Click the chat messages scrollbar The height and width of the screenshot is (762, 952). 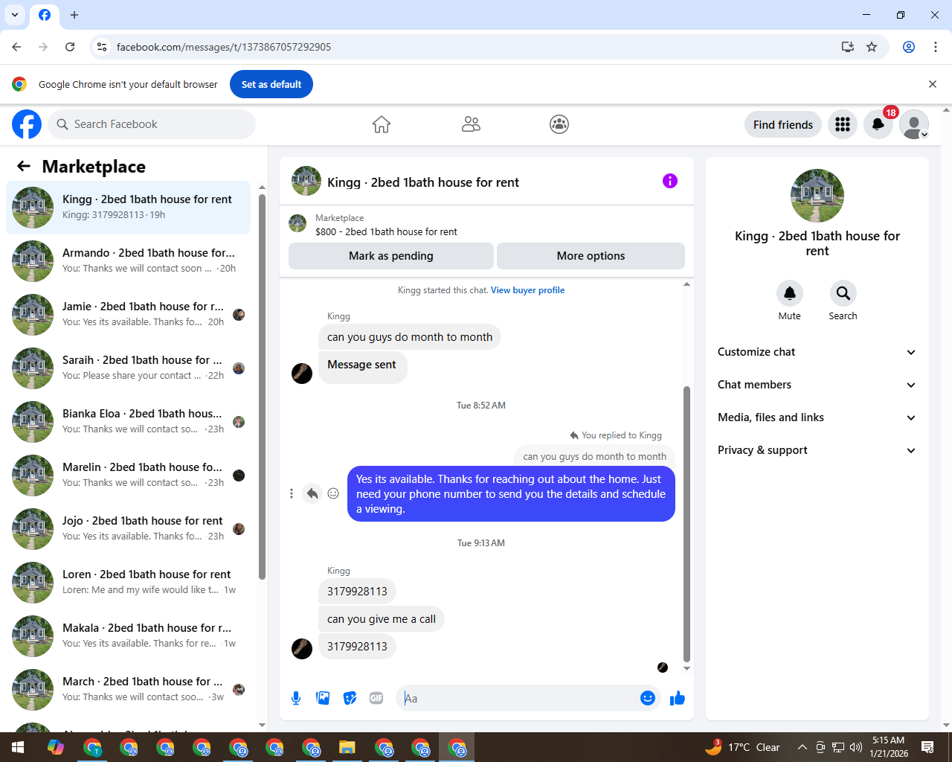point(686,524)
